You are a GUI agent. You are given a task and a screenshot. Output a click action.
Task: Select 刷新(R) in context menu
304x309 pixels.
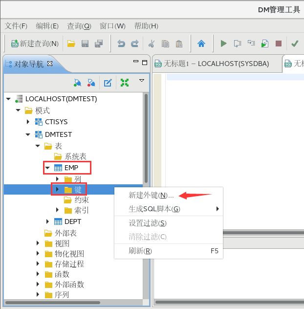coord(169,251)
